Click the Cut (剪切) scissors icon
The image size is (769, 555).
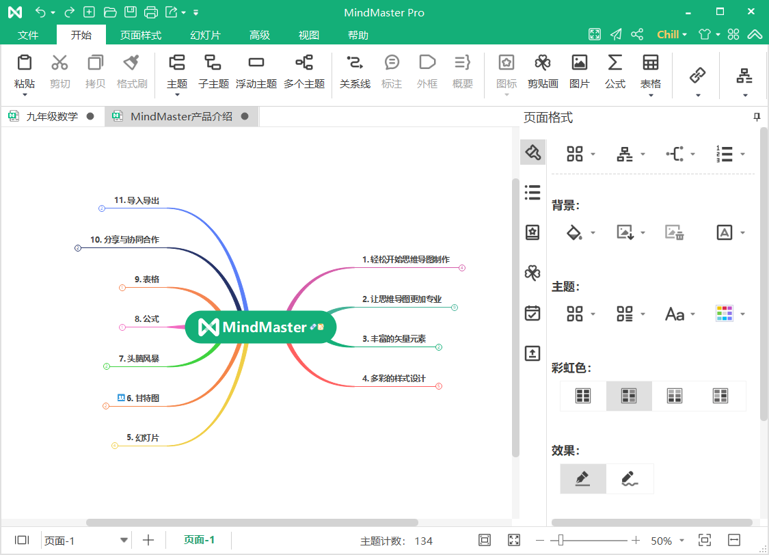point(60,63)
